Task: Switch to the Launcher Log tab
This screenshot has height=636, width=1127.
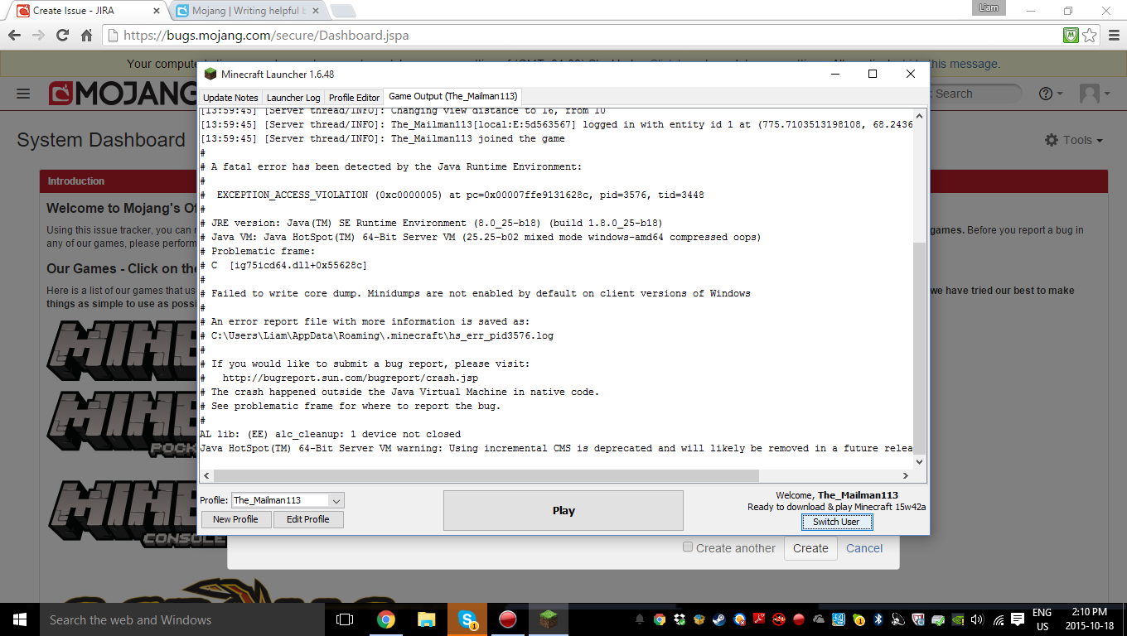Action: [x=293, y=98]
